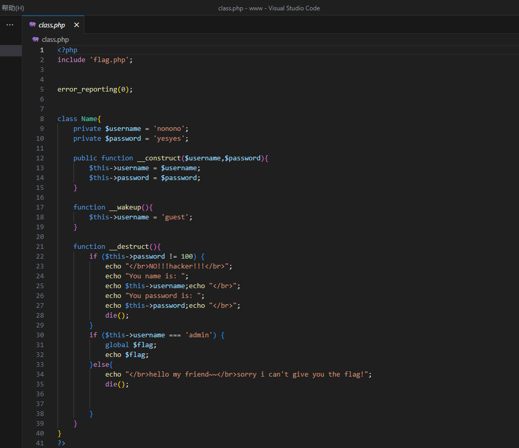Click the PHP file icon on tab
Viewport: 519px width, 448px height.
pos(33,24)
